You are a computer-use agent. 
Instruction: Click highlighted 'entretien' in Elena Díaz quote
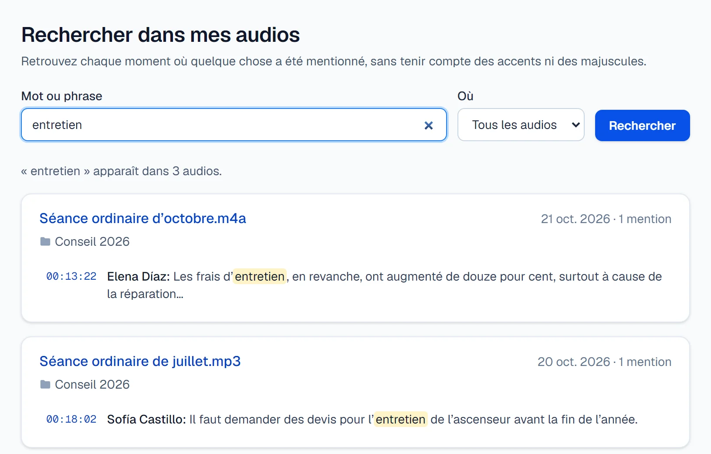pos(260,276)
